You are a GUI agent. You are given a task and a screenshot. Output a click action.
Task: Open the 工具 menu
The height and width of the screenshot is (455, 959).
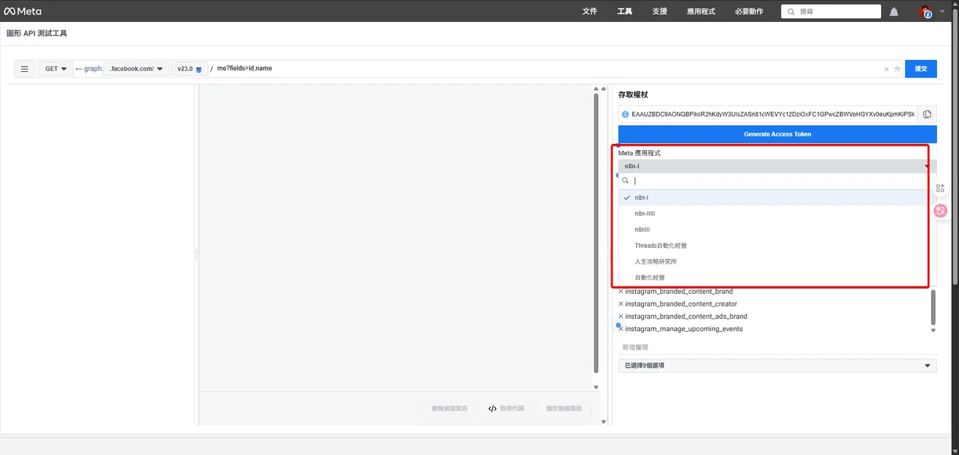point(625,11)
